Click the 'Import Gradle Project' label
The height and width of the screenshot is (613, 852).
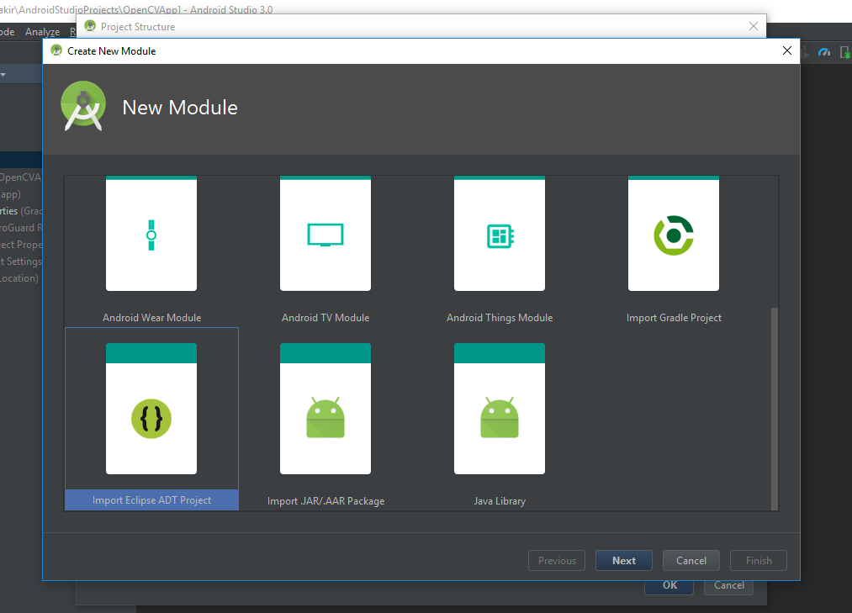pyautogui.click(x=674, y=318)
